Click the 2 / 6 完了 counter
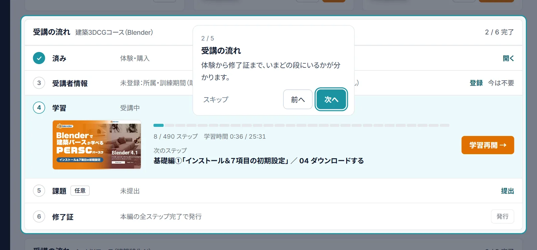The image size is (537, 250). coord(500,32)
